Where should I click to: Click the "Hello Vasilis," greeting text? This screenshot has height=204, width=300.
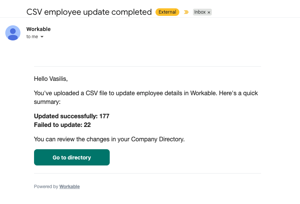[x=51, y=79]
